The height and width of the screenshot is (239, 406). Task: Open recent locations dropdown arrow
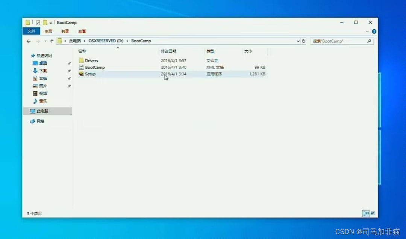(x=45, y=41)
